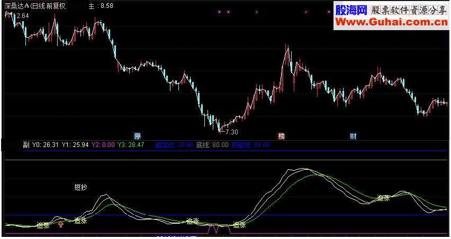
Task: Click the rightmost 追涨 label above blue line
Action: (383, 198)
